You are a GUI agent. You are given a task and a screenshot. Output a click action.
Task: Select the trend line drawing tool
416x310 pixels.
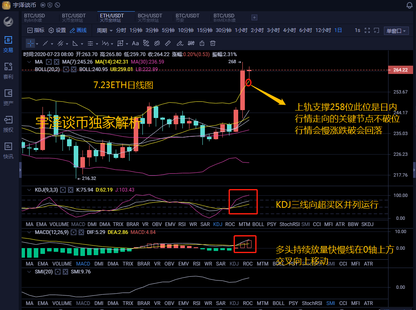click(45, 43)
